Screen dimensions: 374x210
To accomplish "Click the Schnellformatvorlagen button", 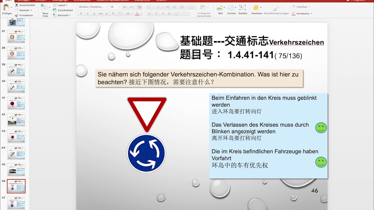I will pos(276,10).
